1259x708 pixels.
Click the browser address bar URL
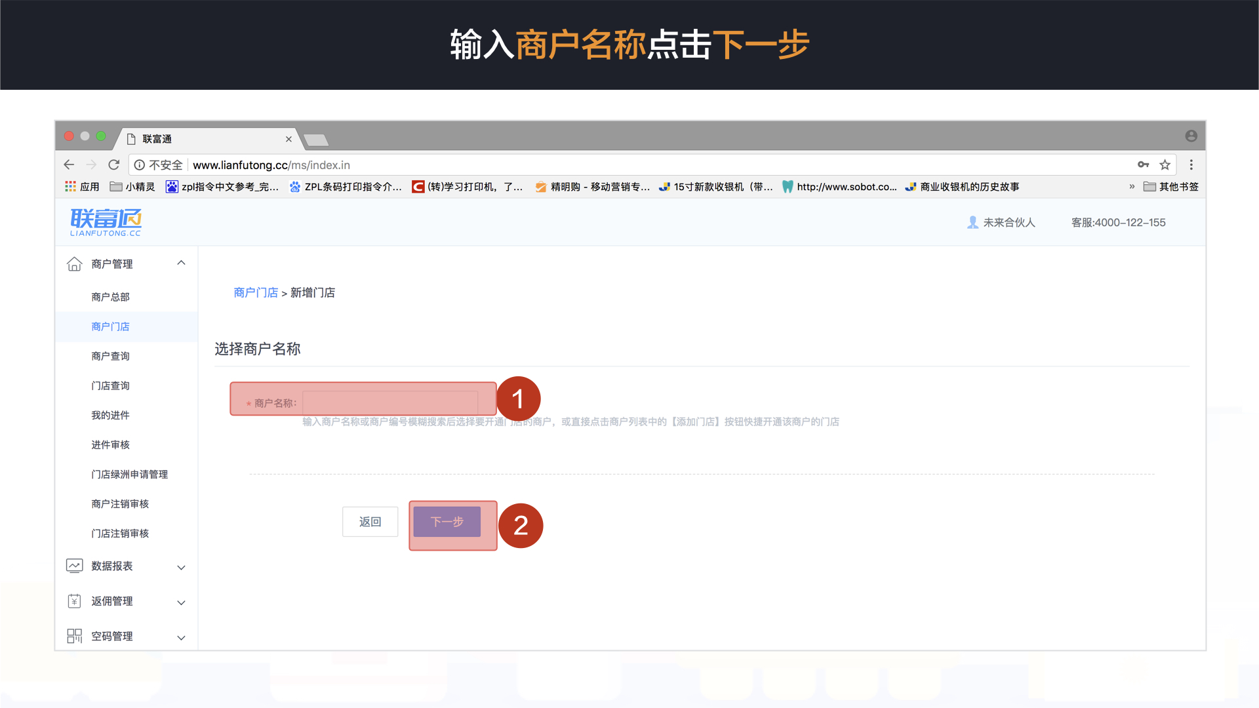pos(271,165)
